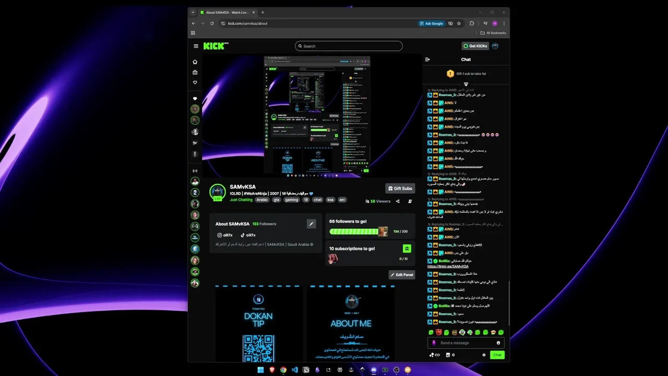Open the emoji picker in message box
Screen dimensions: 668x376
[498, 343]
